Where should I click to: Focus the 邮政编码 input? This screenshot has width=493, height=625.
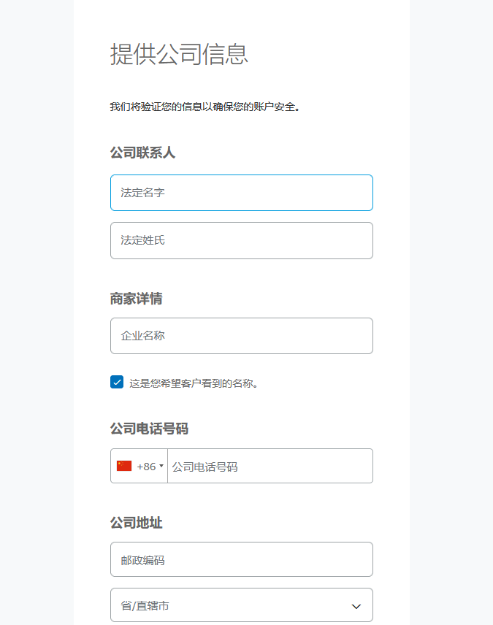241,559
